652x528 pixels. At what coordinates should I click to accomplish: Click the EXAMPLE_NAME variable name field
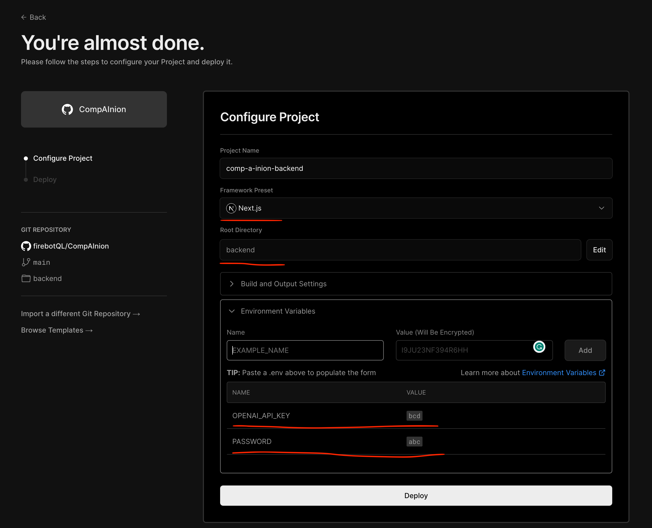(x=305, y=350)
